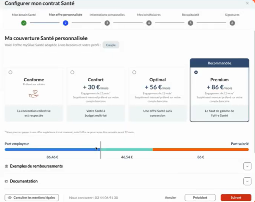Select the Conforme offer radio button
Viewport: 255px width, 202px height.
11,72
